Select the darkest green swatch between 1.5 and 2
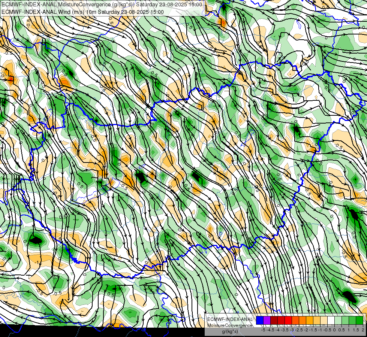 click(x=360, y=320)
